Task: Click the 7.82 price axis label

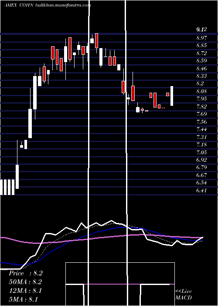Action: point(201,106)
